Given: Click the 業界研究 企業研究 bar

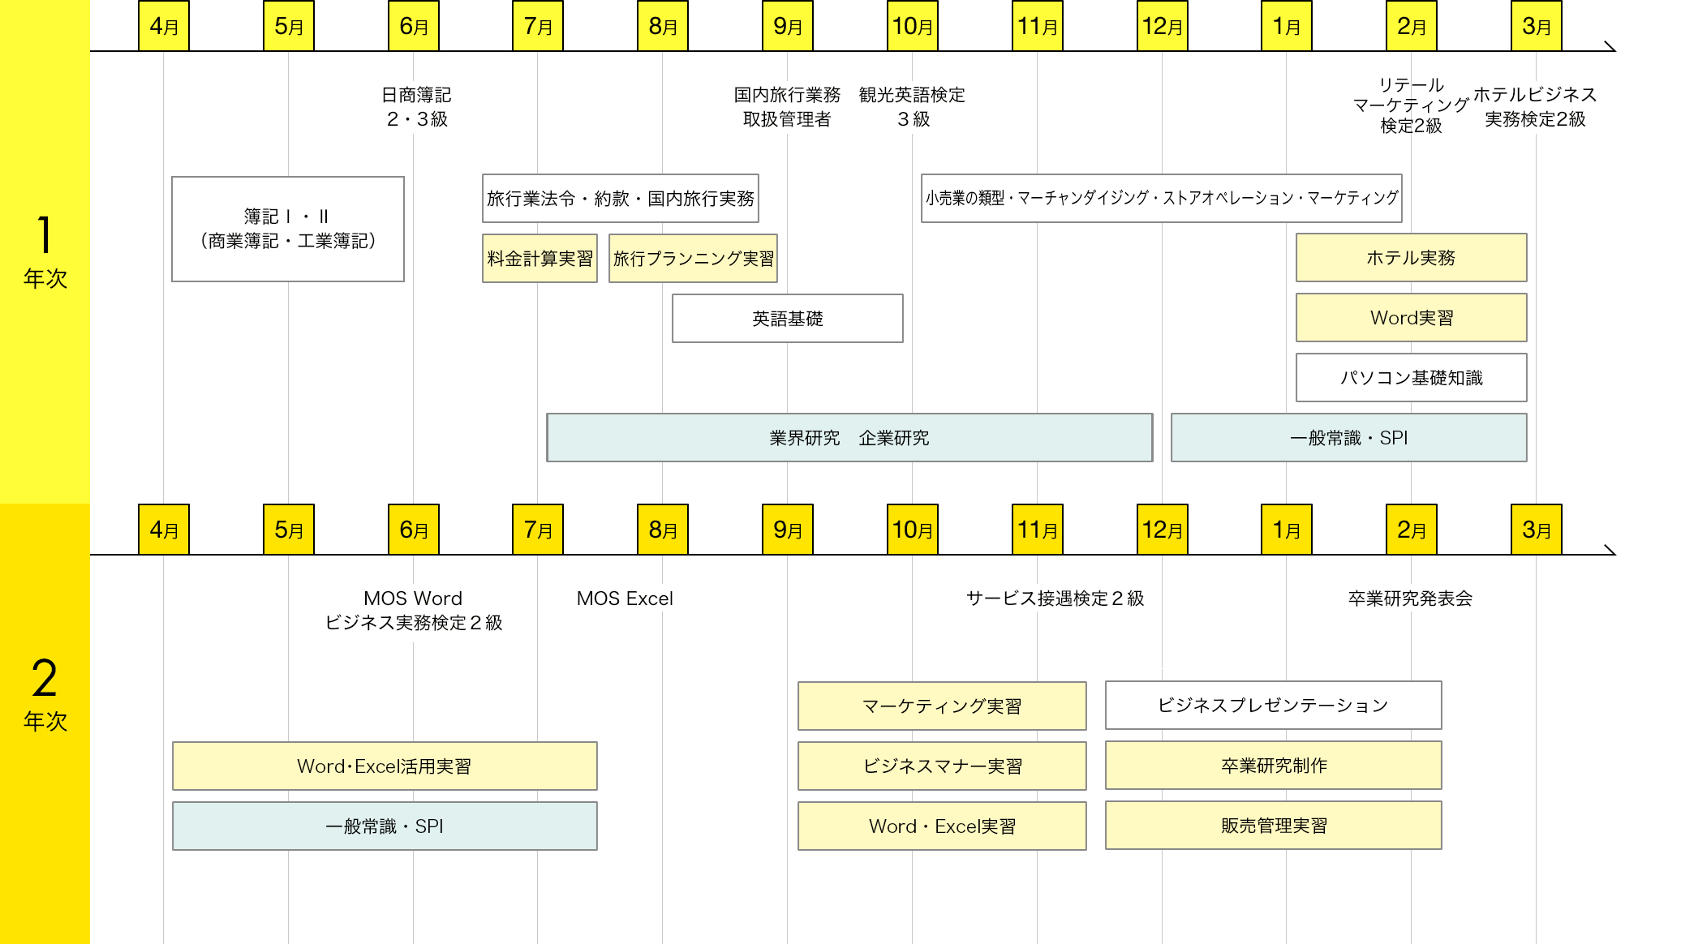Looking at the screenshot, I should tap(849, 438).
